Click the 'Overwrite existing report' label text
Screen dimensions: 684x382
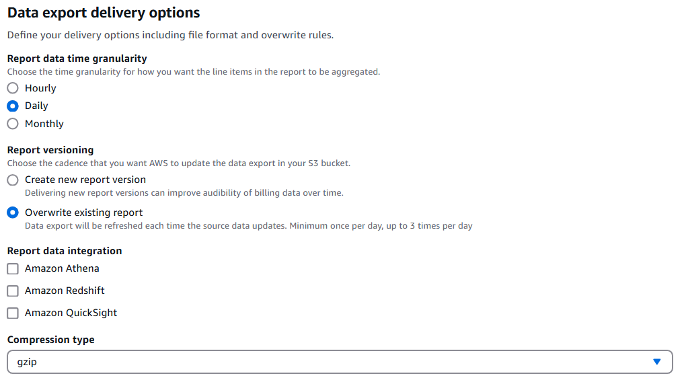pyautogui.click(x=84, y=213)
